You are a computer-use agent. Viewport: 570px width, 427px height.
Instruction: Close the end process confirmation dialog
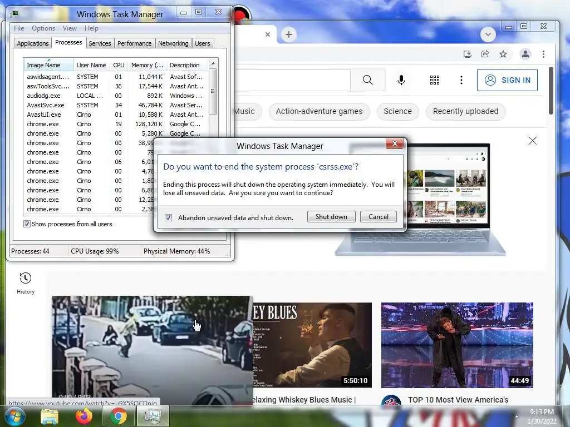tap(395, 143)
